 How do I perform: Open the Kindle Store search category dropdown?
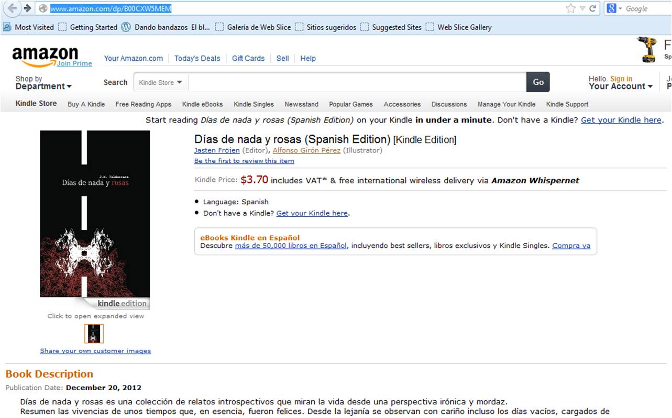pos(160,82)
